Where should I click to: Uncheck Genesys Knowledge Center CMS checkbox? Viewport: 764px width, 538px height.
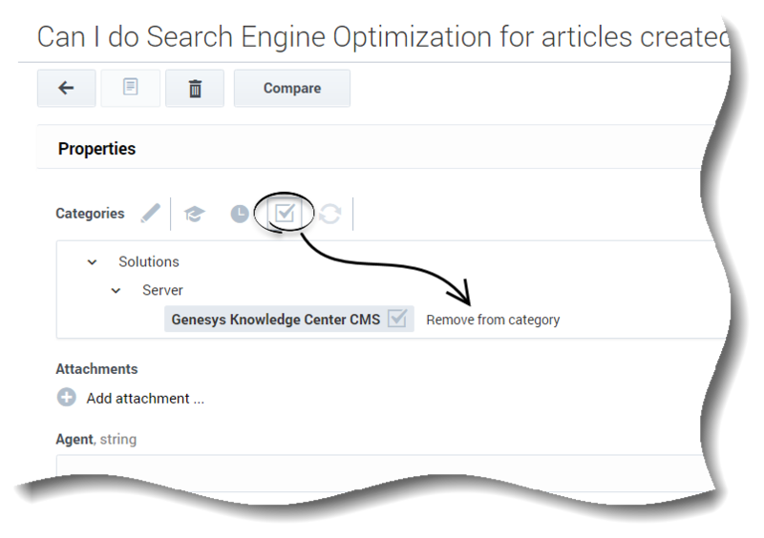tap(397, 319)
